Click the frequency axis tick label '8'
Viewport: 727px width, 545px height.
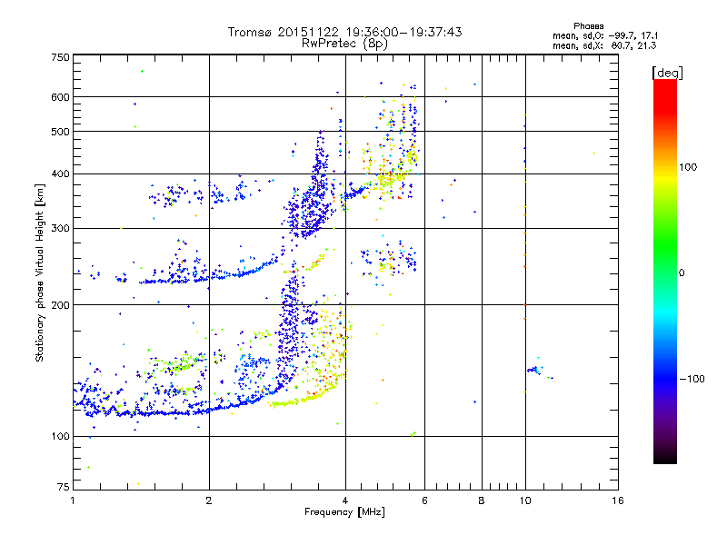(x=482, y=500)
